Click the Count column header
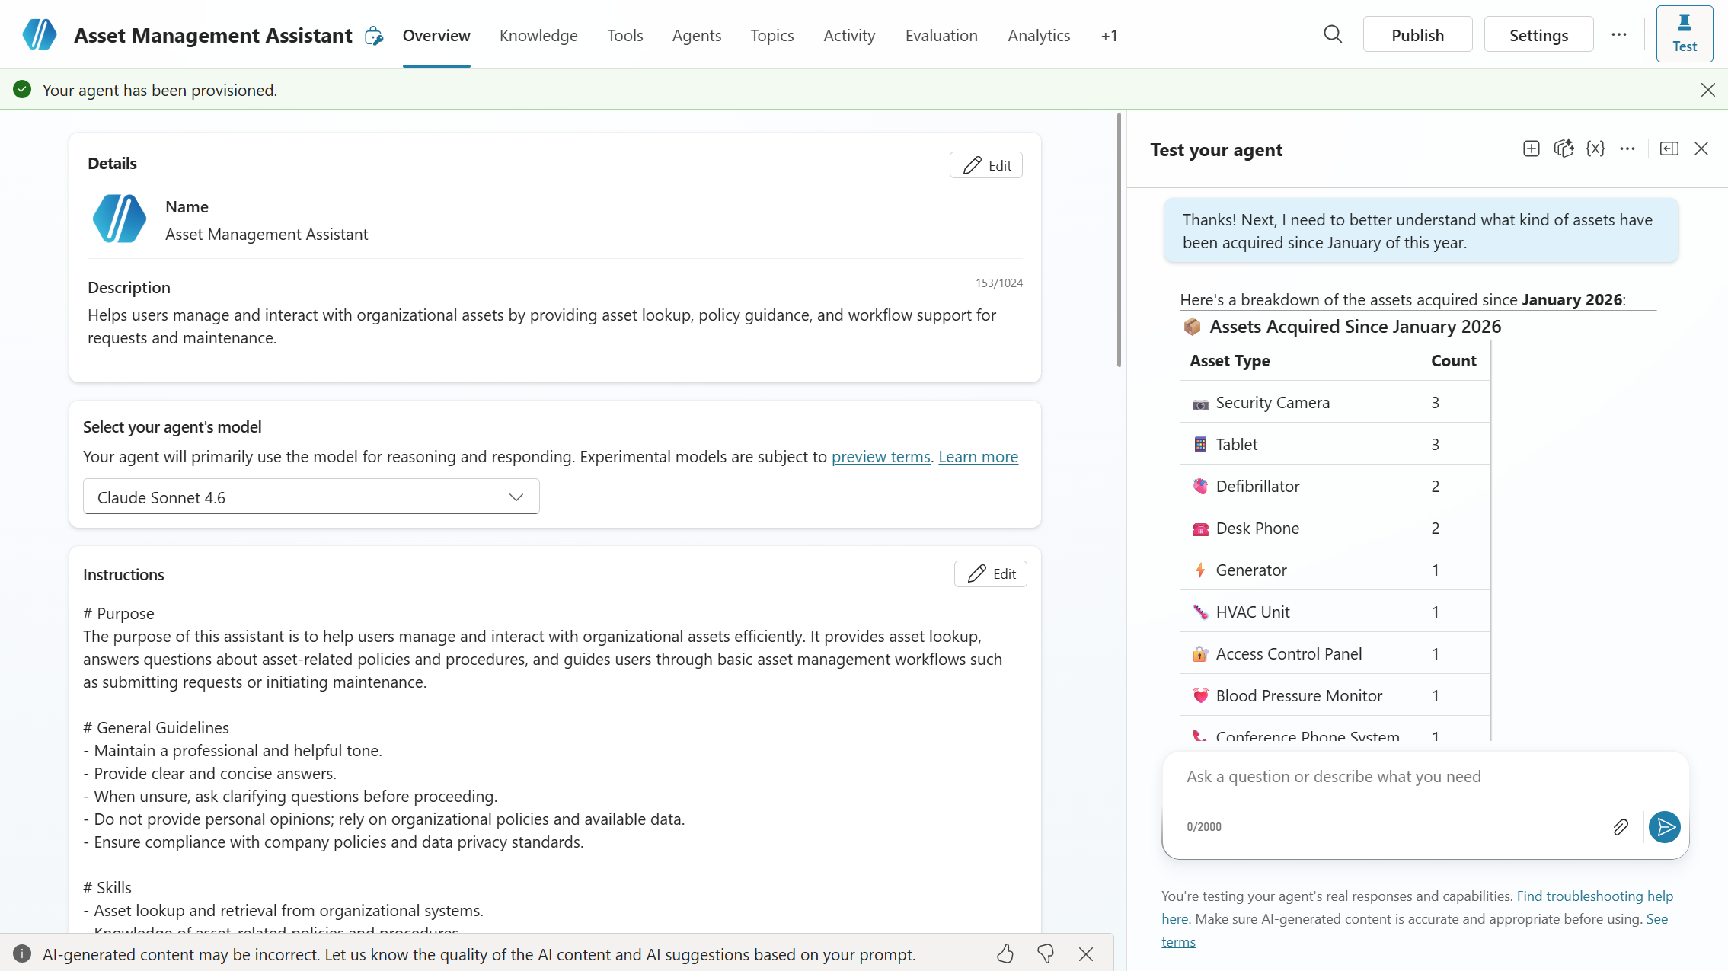The height and width of the screenshot is (971, 1728). click(x=1453, y=360)
